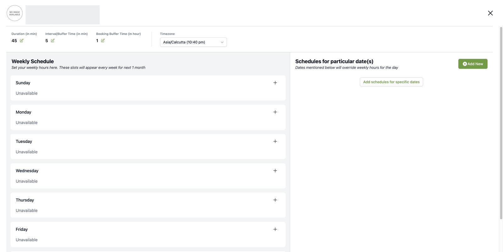
Task: Add a time slot for Friday
Action: [x=275, y=229]
